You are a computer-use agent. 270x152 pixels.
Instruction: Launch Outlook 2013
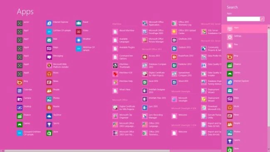tap(181, 48)
